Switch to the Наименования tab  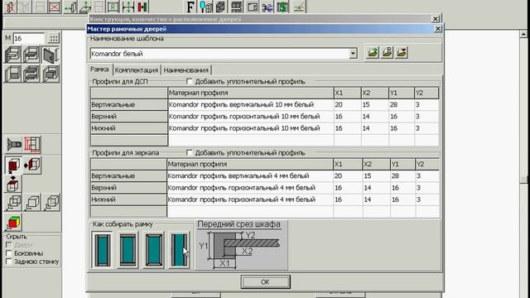pos(185,70)
